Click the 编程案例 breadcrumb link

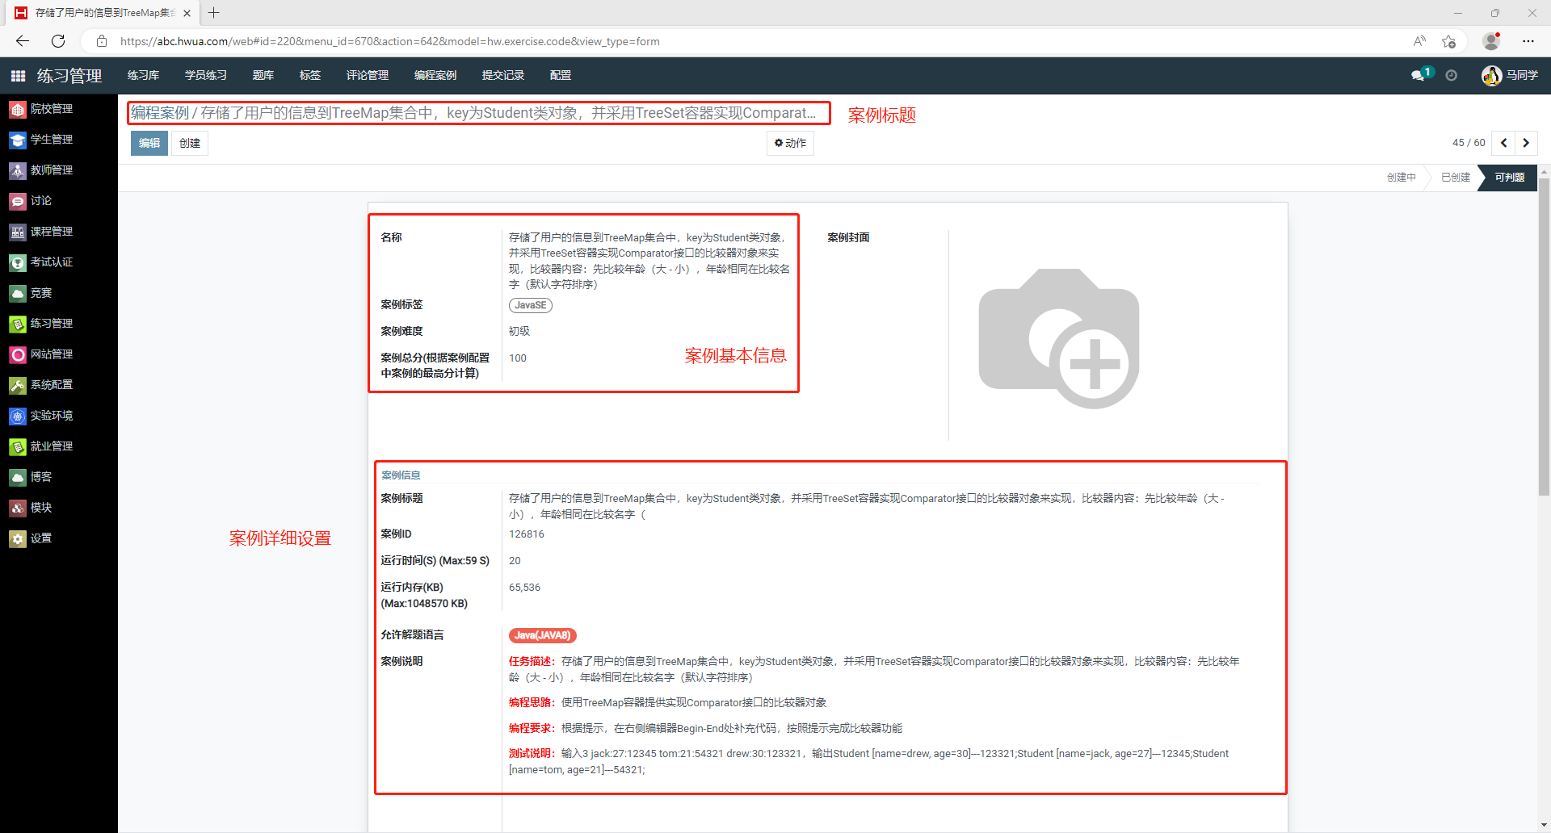(x=160, y=113)
